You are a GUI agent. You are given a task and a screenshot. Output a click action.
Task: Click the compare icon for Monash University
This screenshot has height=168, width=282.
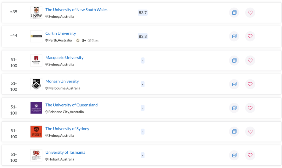(234, 84)
